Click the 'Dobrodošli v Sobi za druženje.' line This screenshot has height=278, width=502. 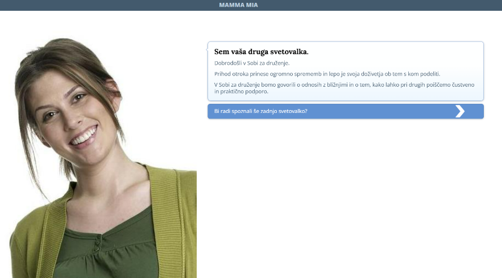[x=252, y=63]
